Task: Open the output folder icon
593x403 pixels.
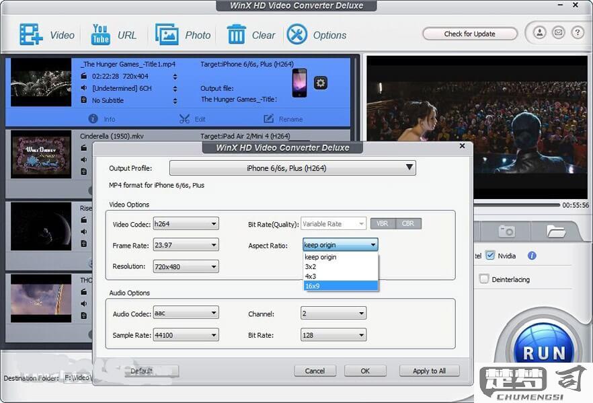Action: click(556, 231)
